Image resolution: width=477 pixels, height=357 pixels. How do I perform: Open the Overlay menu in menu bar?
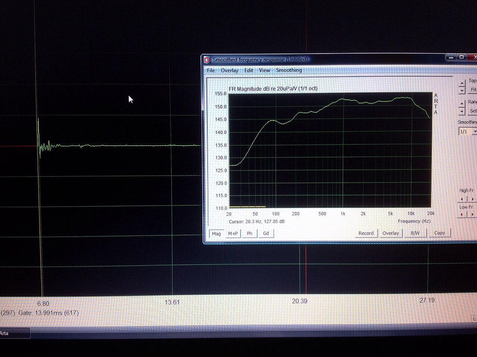click(230, 71)
